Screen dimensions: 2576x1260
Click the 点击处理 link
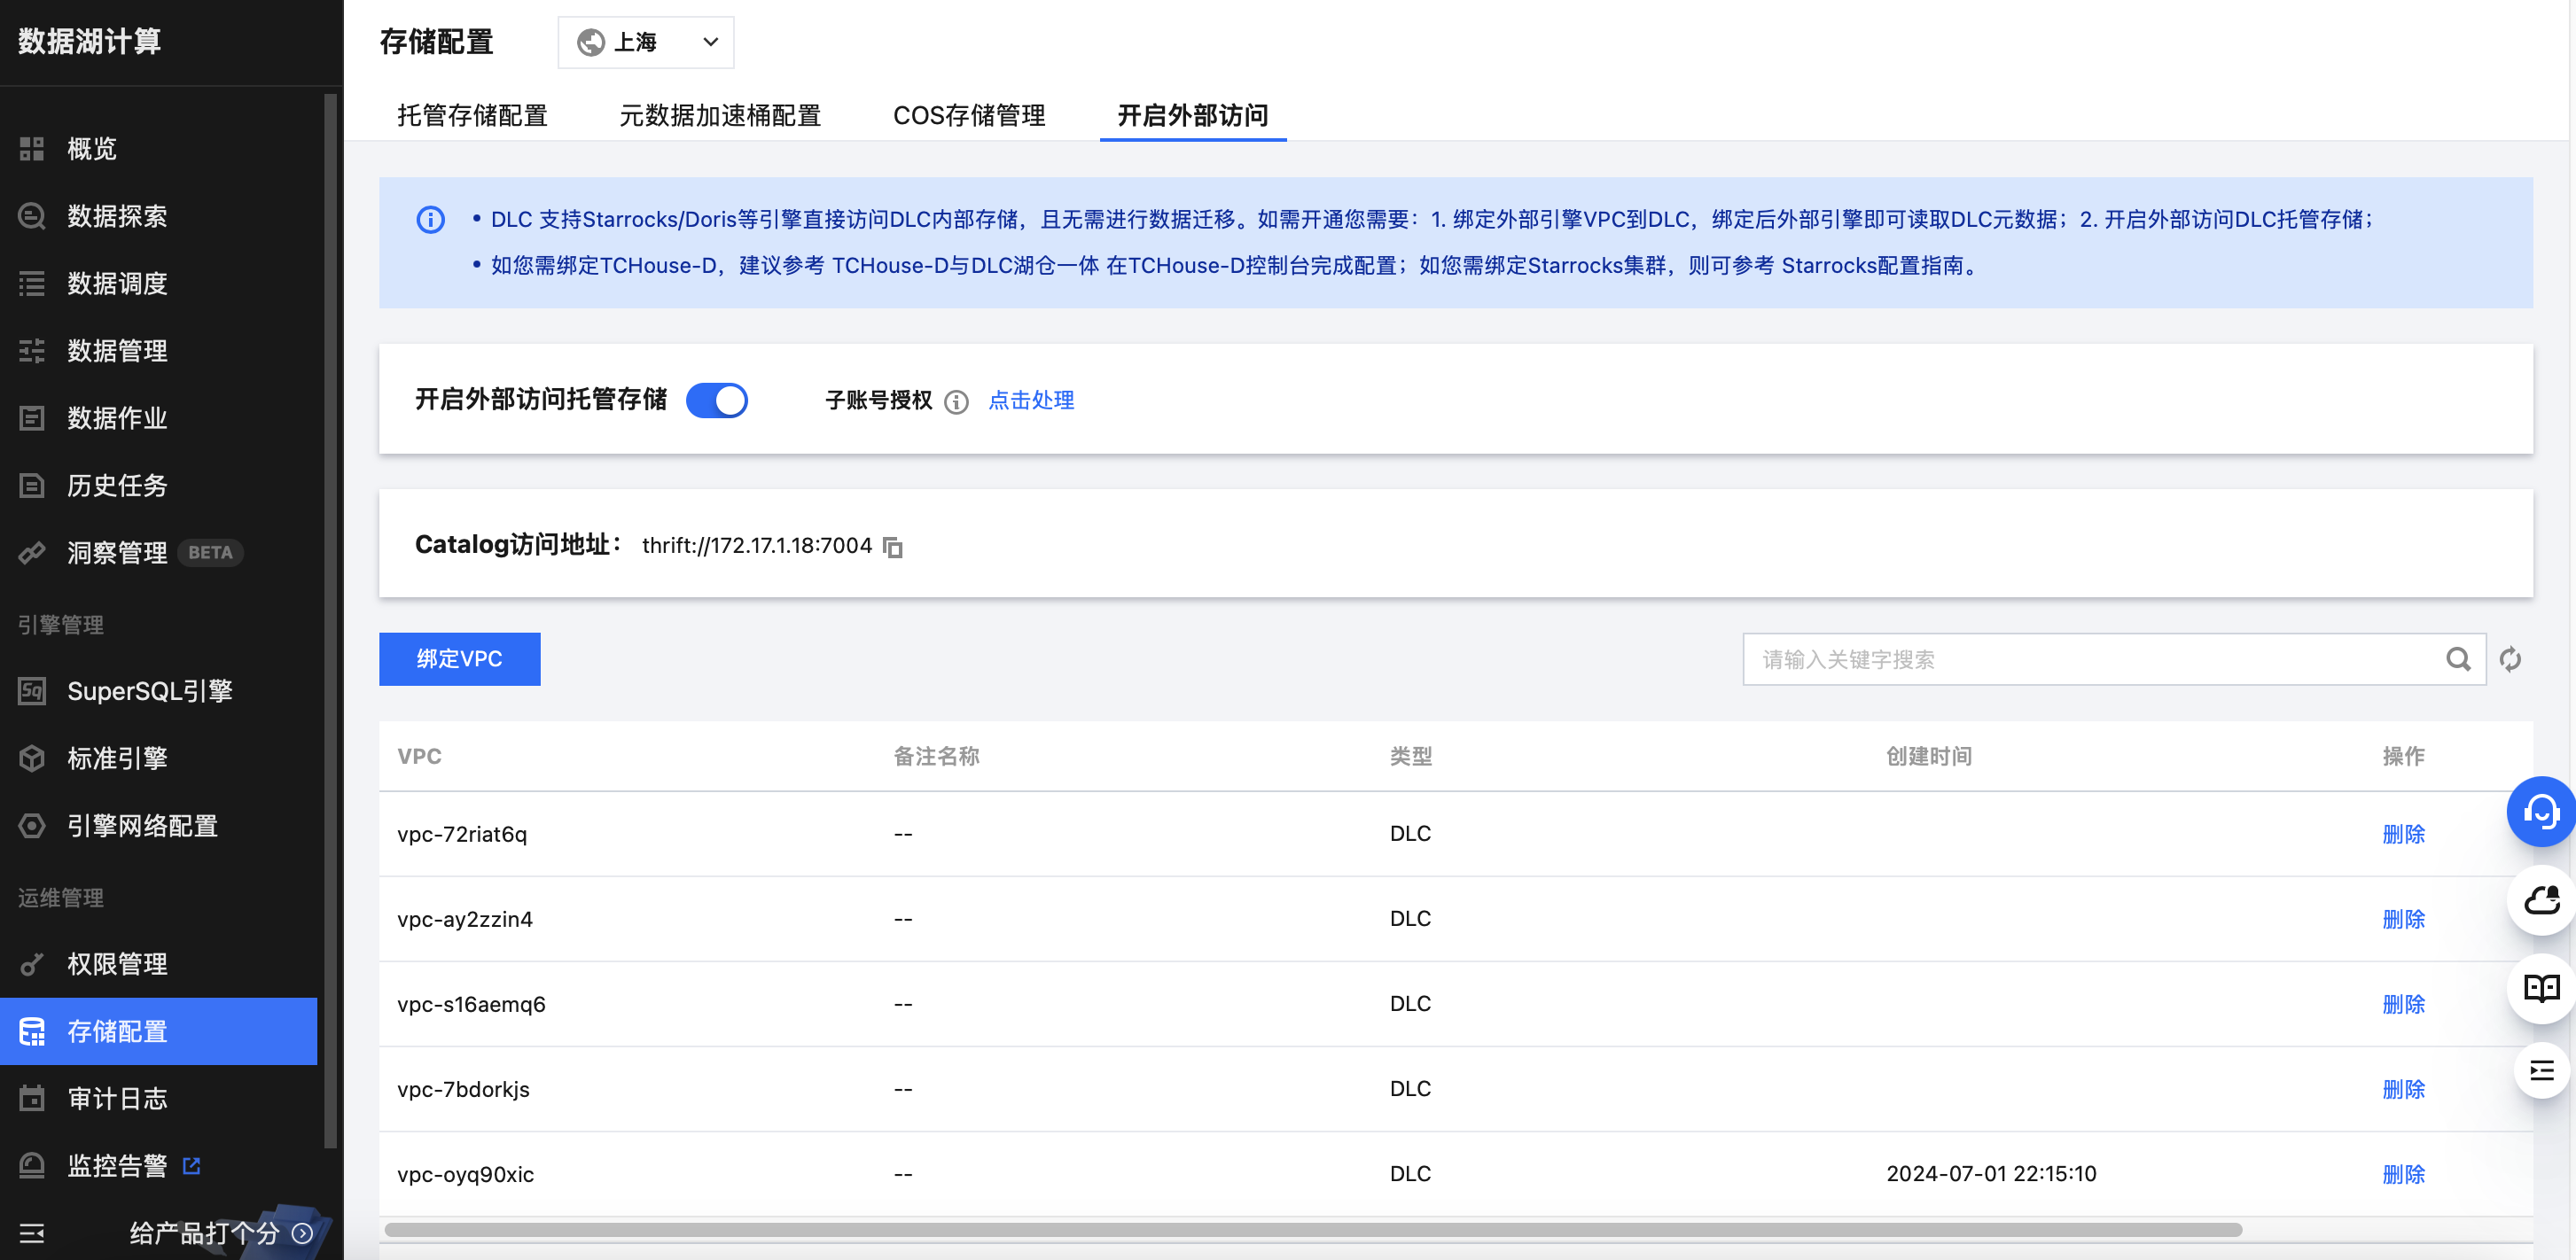tap(1030, 401)
